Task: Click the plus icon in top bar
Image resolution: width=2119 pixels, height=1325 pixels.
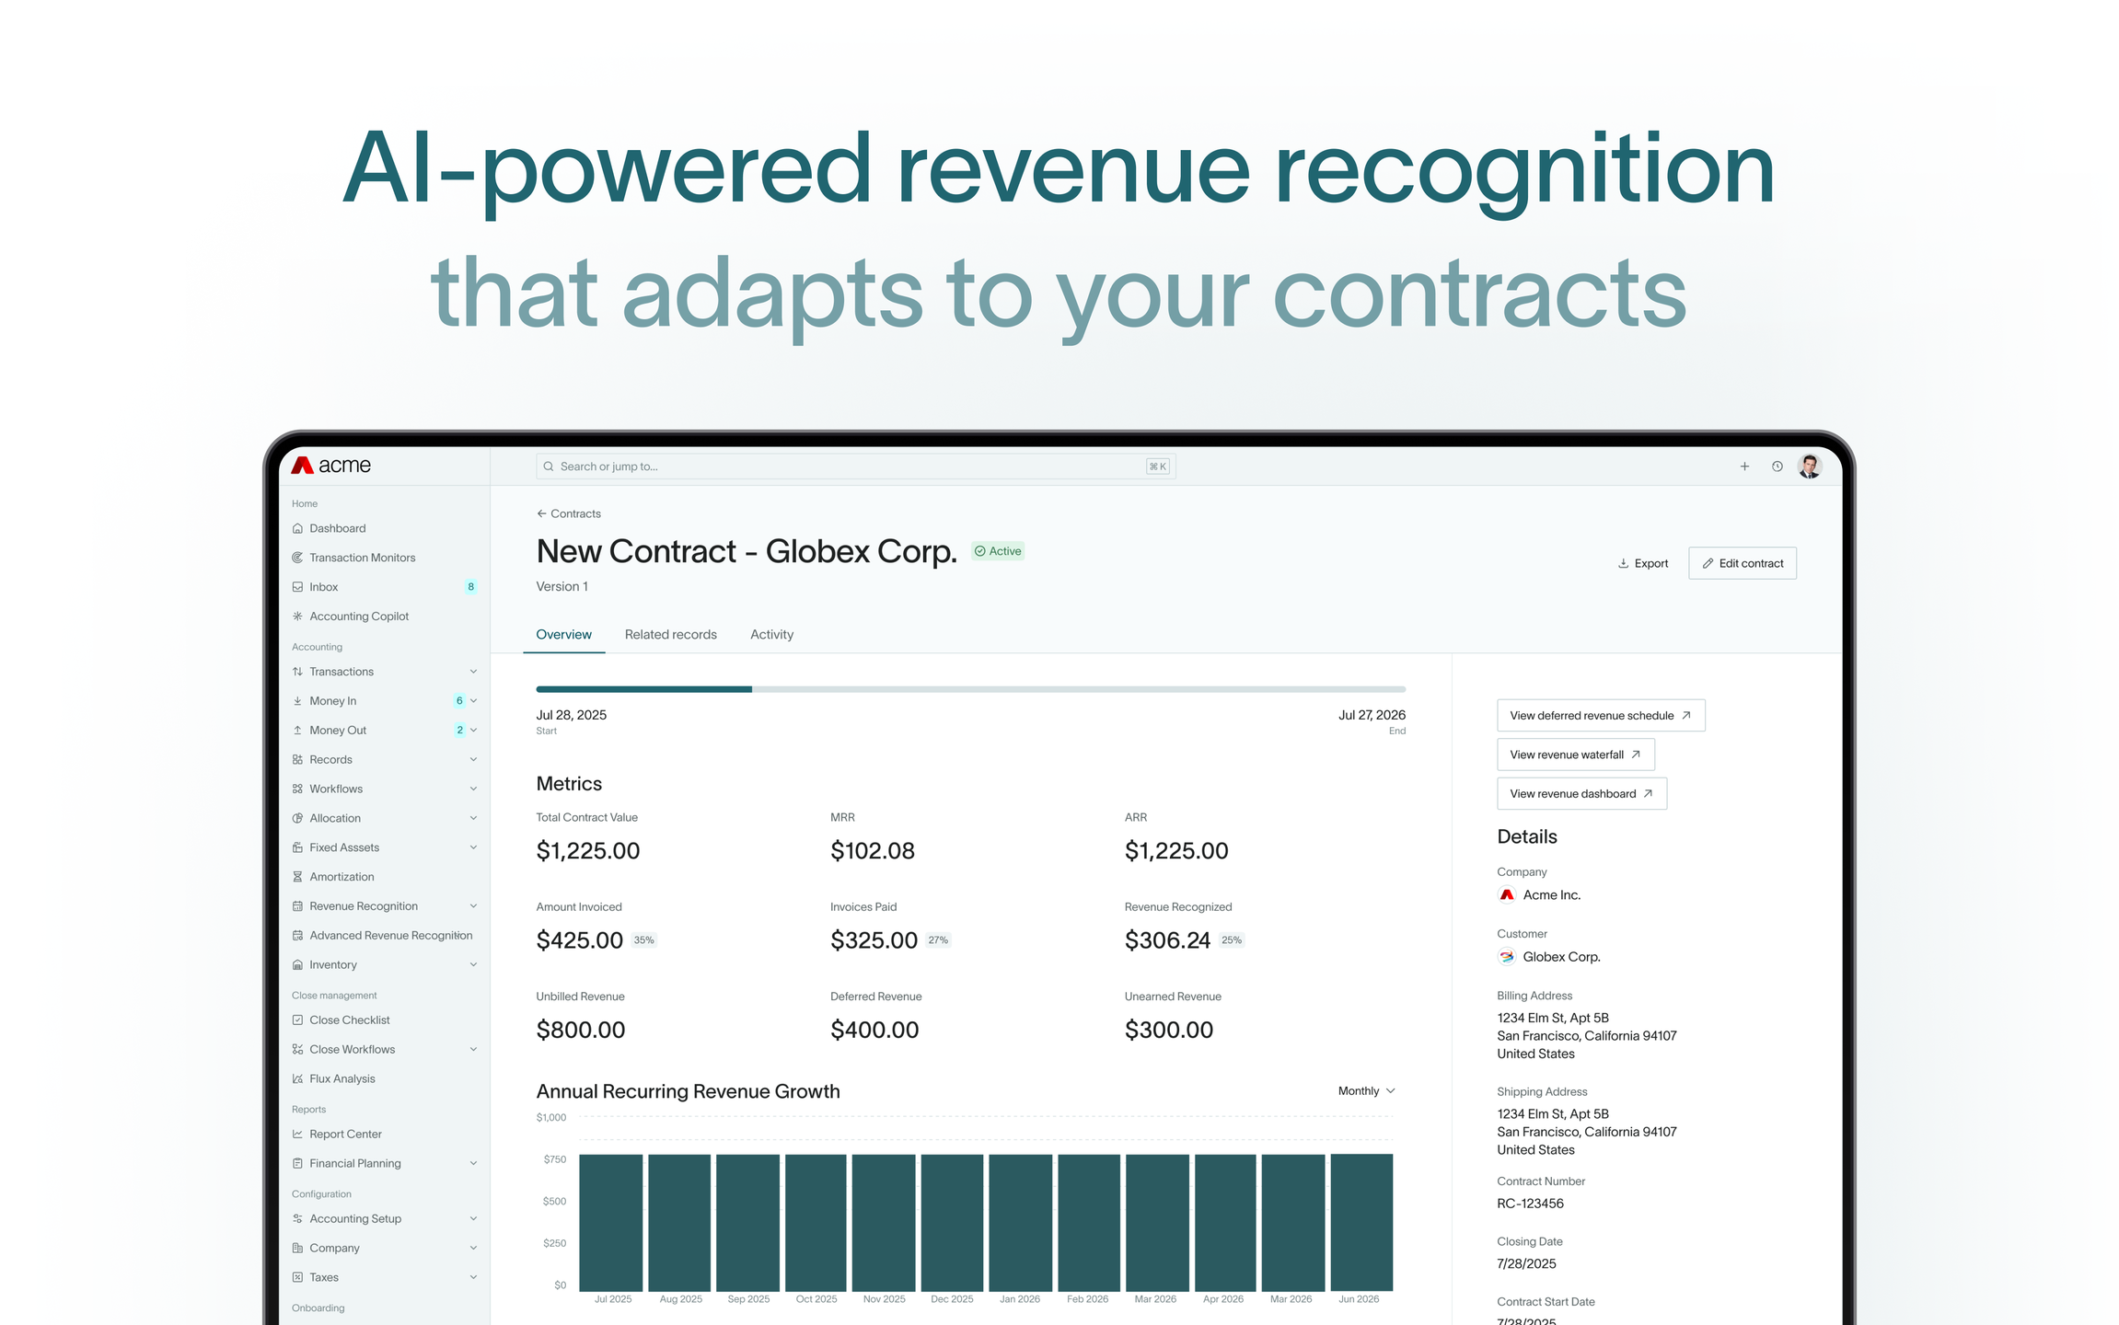Action: [x=1744, y=467]
